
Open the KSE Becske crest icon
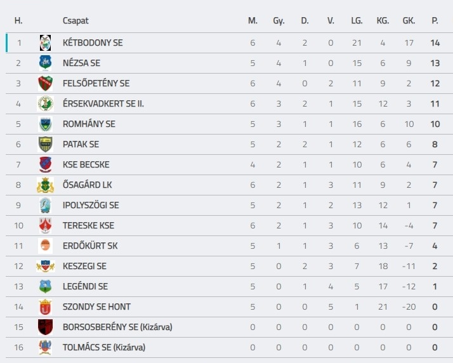(45, 164)
